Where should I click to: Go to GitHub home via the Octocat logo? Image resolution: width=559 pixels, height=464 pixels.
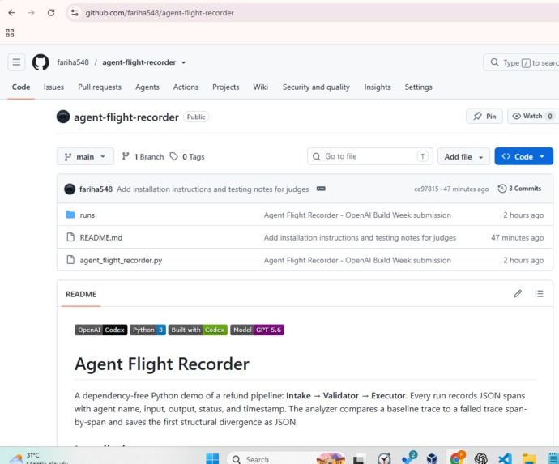click(41, 62)
